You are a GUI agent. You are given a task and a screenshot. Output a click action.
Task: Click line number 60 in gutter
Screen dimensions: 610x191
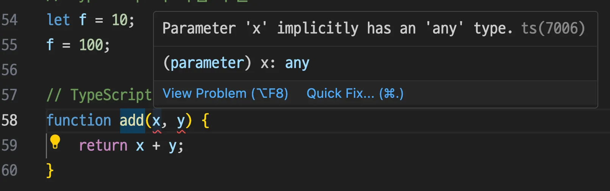point(9,171)
